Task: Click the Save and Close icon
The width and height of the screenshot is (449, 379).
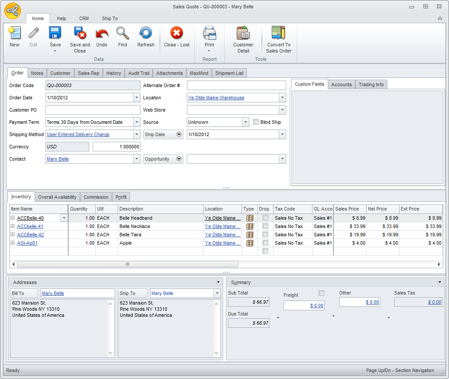Action: tap(80, 34)
